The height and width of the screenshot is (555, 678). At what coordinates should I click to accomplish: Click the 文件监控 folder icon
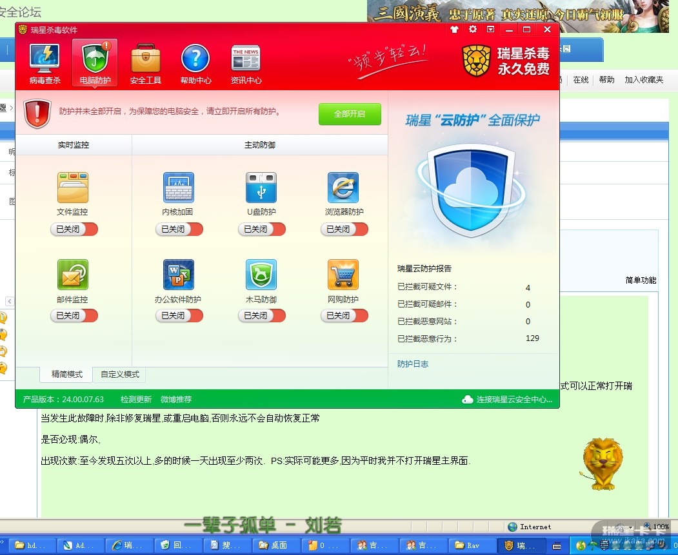(x=73, y=188)
